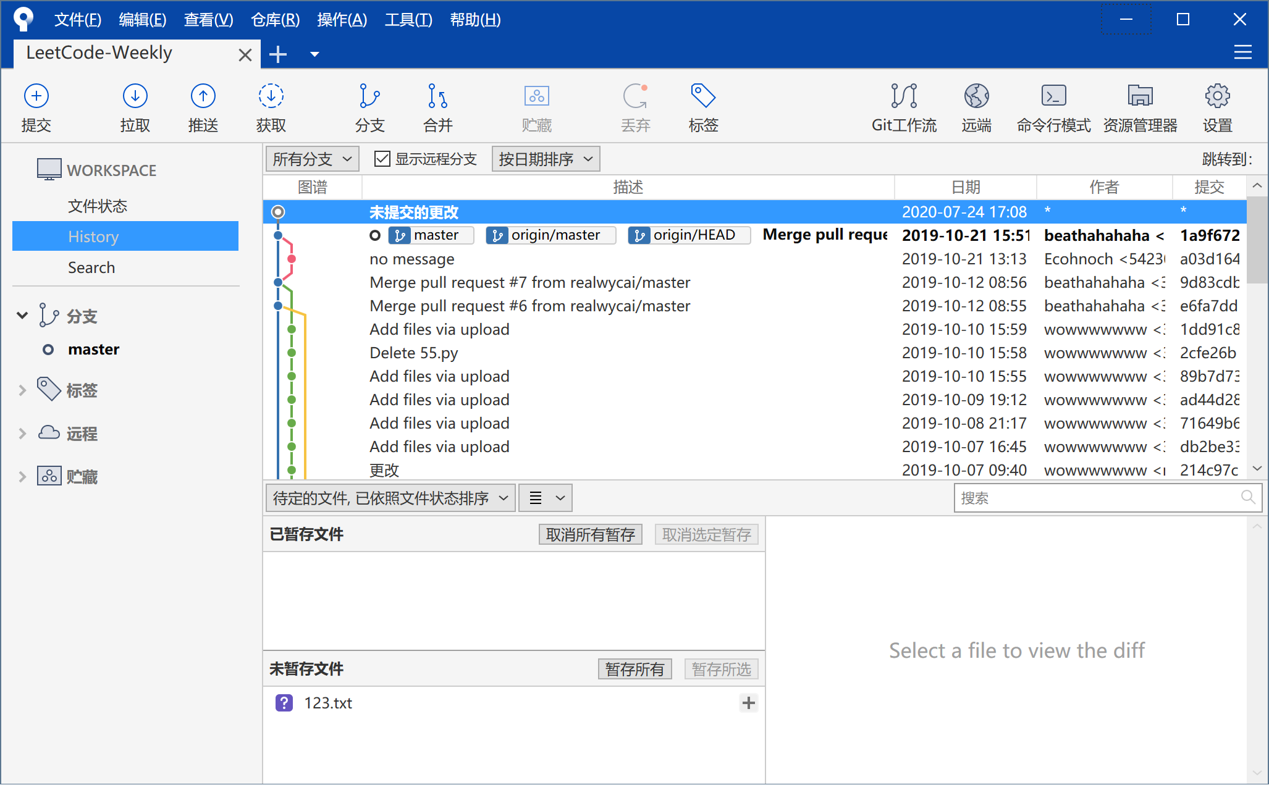The width and height of the screenshot is (1269, 785).
Task: Open the tab list dropdown arrow
Action: point(314,54)
